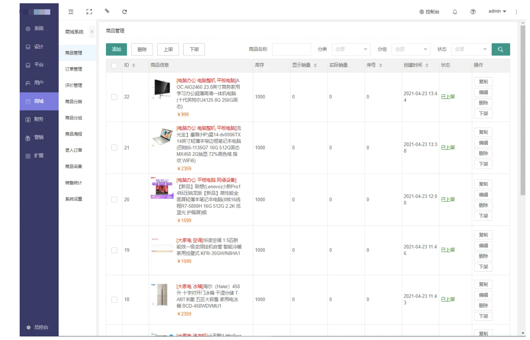
Task: Click the menu collapse icon in top bar
Action: [x=71, y=12]
